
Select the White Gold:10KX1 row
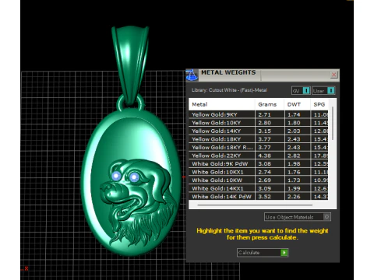pos(259,172)
